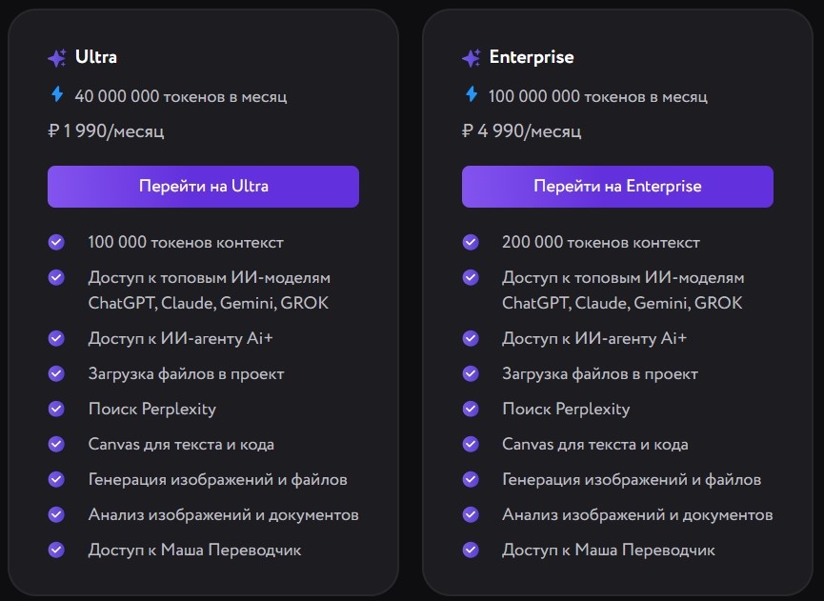Screen dimensions: 824x601
Task: Click the ₽ 4 990/месяц price
Action: (x=521, y=131)
